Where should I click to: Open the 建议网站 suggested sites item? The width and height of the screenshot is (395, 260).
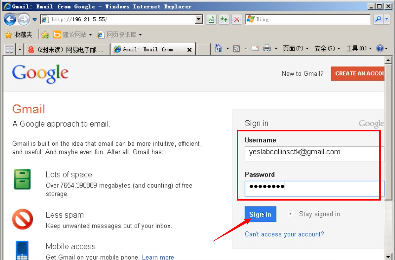point(72,35)
